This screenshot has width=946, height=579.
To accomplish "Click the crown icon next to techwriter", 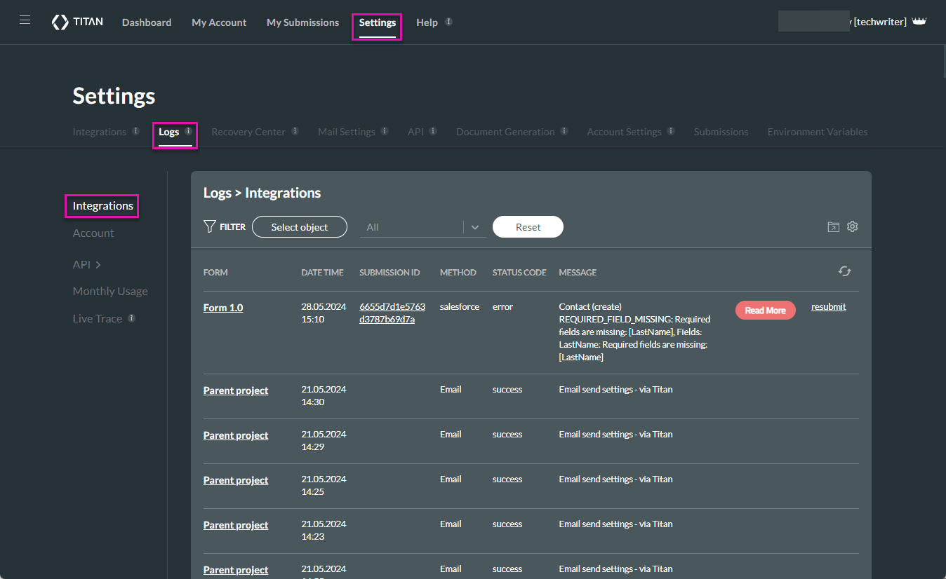I will [919, 20].
